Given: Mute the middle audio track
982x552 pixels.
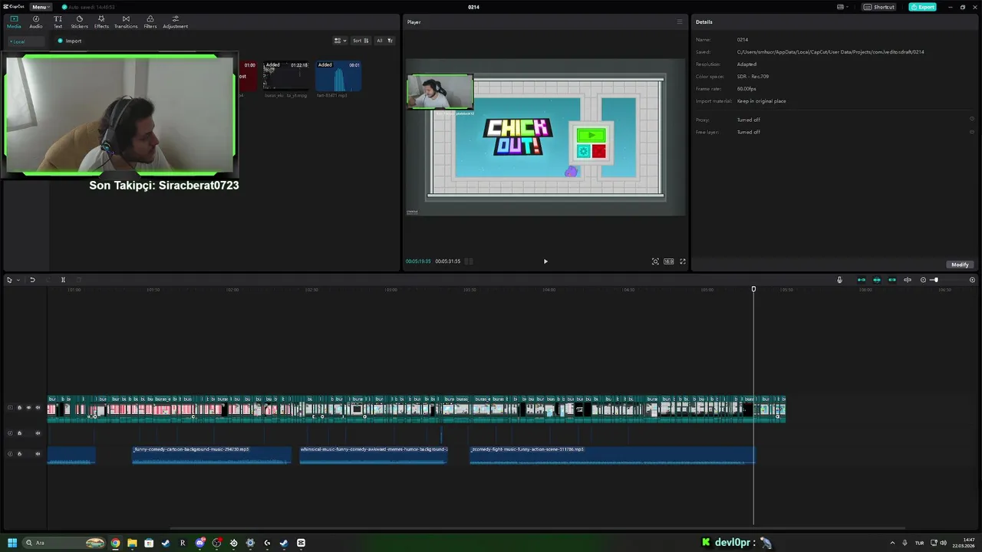Looking at the screenshot, I should (38, 433).
